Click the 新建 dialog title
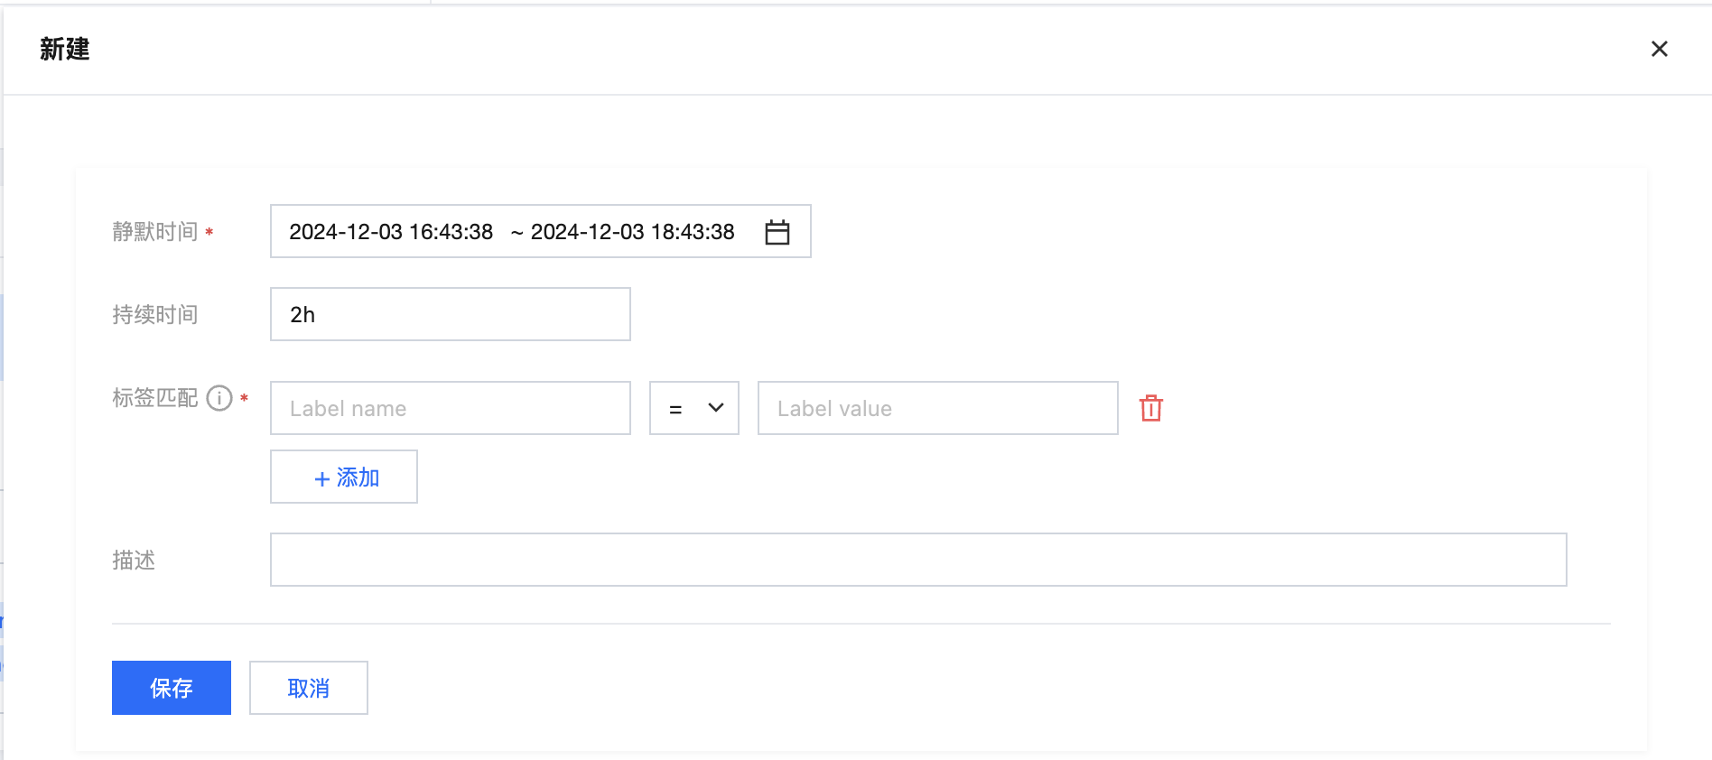 [x=65, y=49]
